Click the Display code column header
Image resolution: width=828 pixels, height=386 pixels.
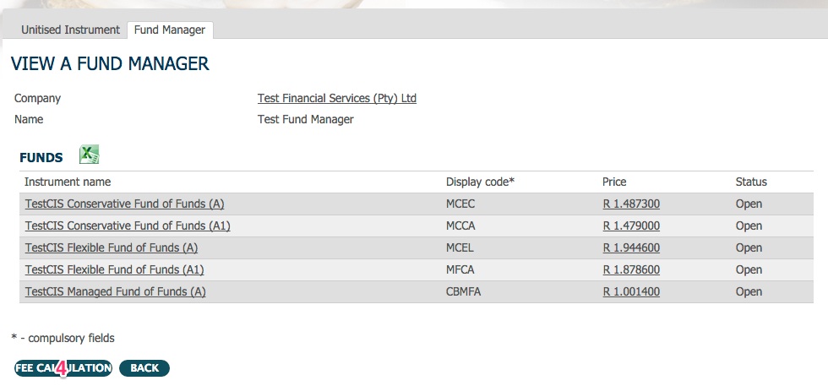click(480, 182)
